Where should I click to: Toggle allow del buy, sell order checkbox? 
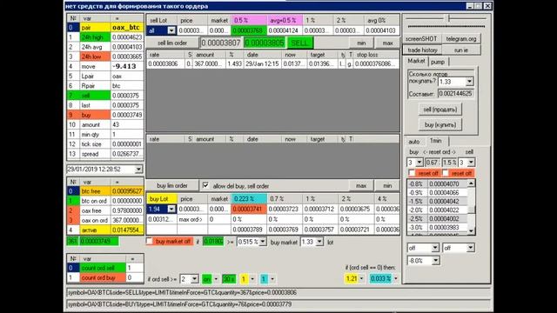pos(205,185)
